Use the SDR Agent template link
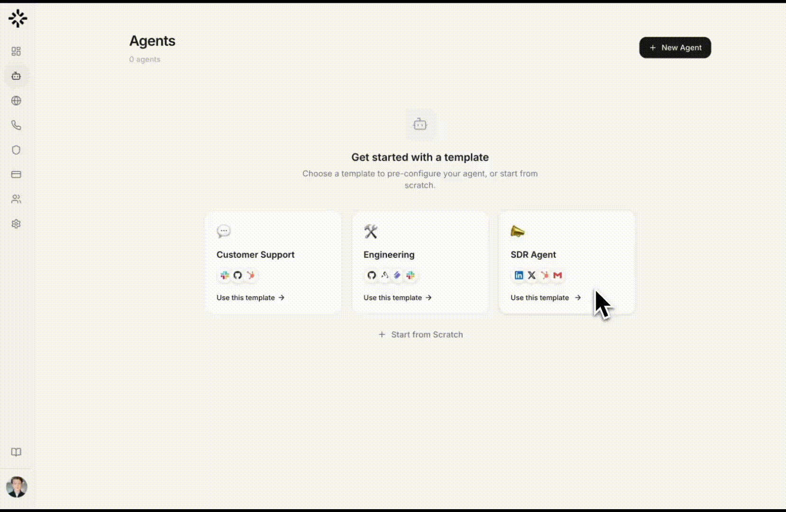Viewport: 786px width, 512px height. (x=545, y=298)
